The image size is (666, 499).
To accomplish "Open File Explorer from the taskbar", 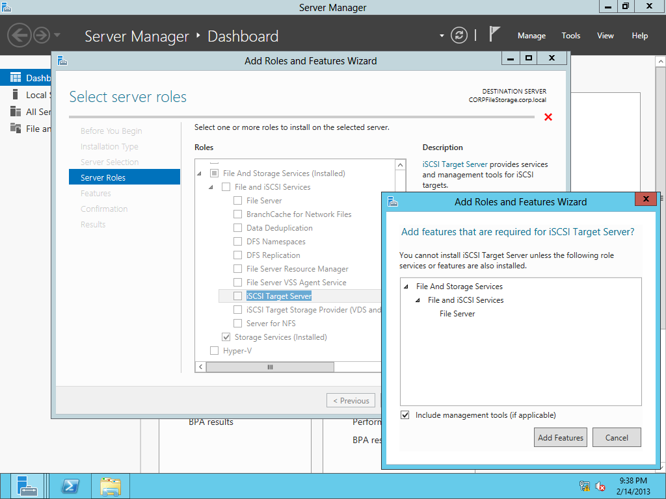I will coord(110,485).
